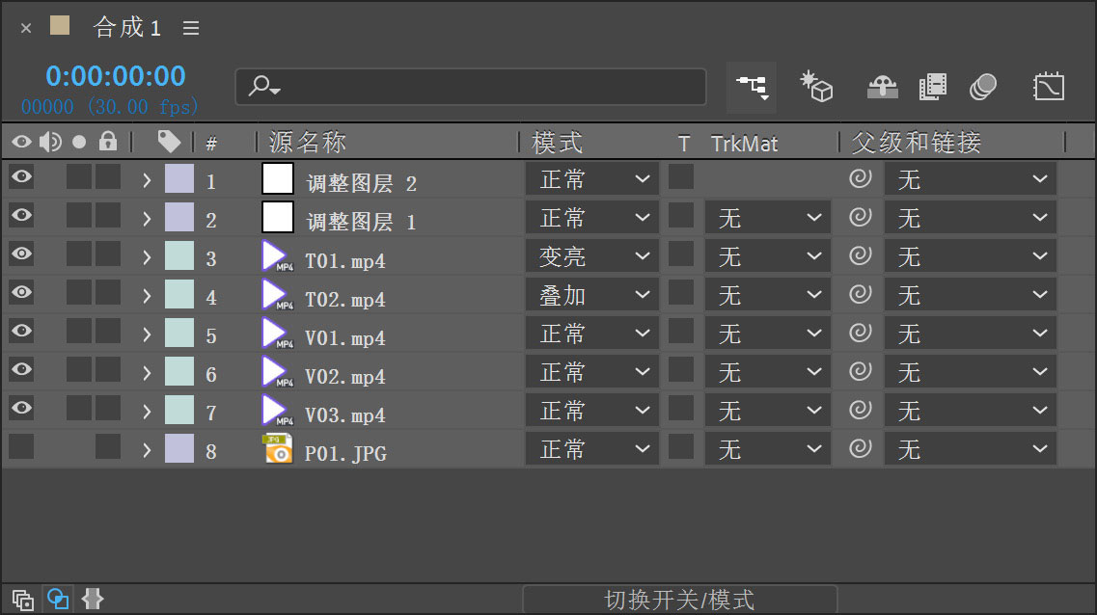Click the 模式 column header
The height and width of the screenshot is (615, 1097).
557,142
